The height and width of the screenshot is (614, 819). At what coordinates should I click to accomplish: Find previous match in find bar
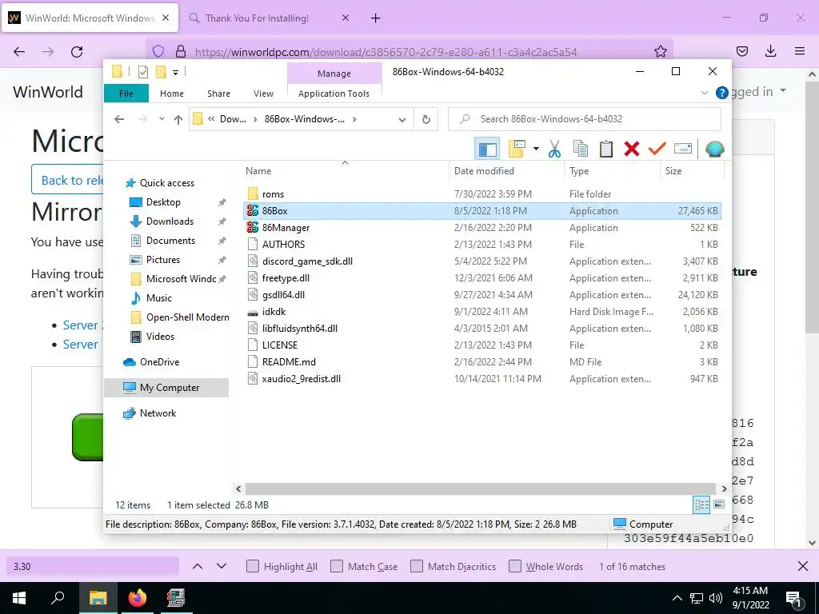click(198, 567)
